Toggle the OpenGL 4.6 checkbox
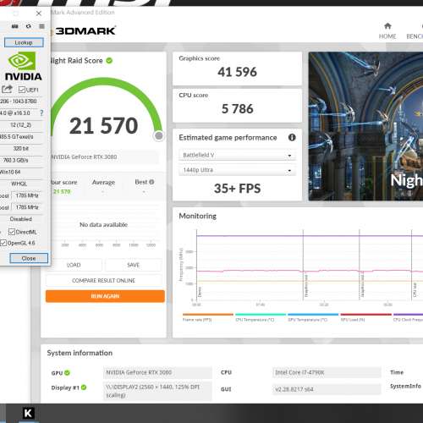 coord(3,243)
